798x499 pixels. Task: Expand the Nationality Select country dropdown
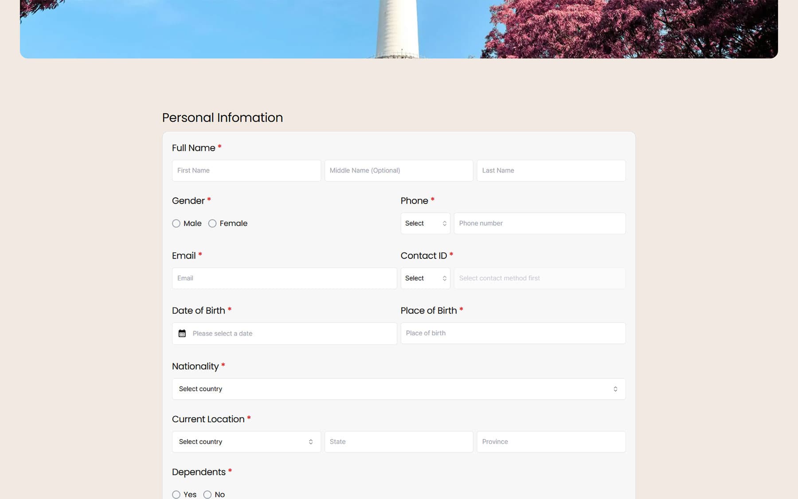[399, 389]
